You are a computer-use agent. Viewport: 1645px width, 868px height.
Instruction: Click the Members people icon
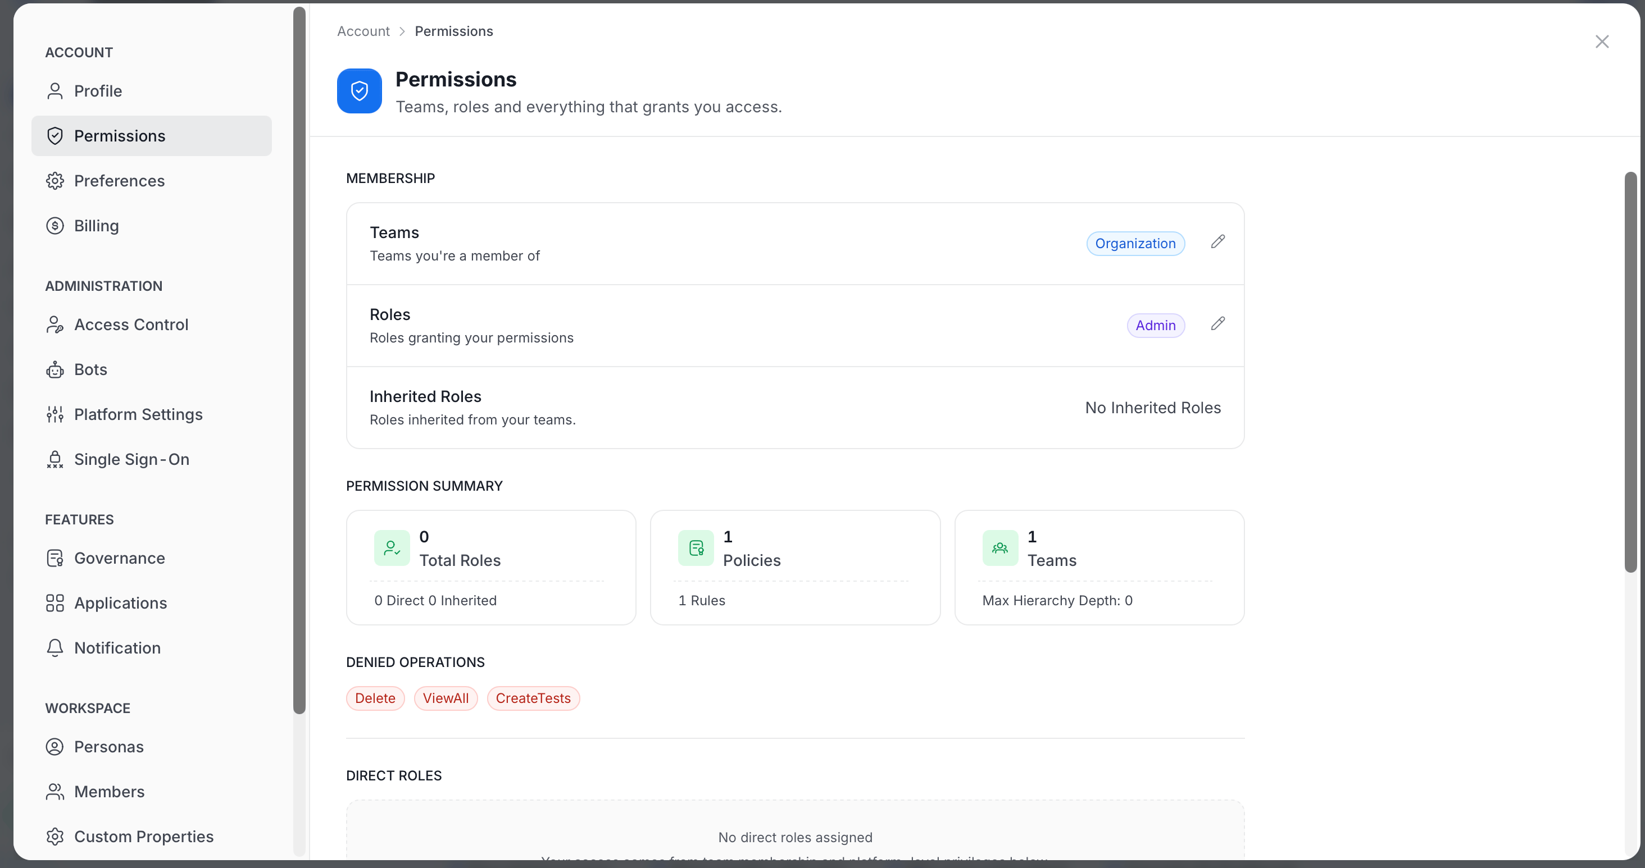[55, 792]
